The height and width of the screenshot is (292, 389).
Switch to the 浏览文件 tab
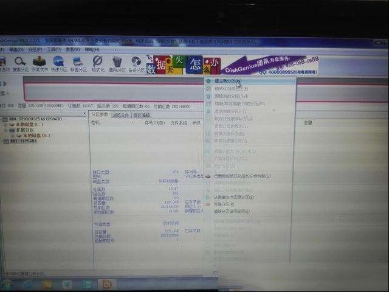point(121,115)
